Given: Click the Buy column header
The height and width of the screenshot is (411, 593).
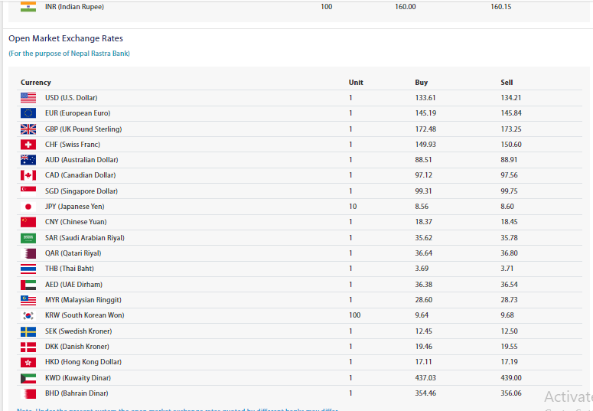Looking at the screenshot, I should click(421, 83).
